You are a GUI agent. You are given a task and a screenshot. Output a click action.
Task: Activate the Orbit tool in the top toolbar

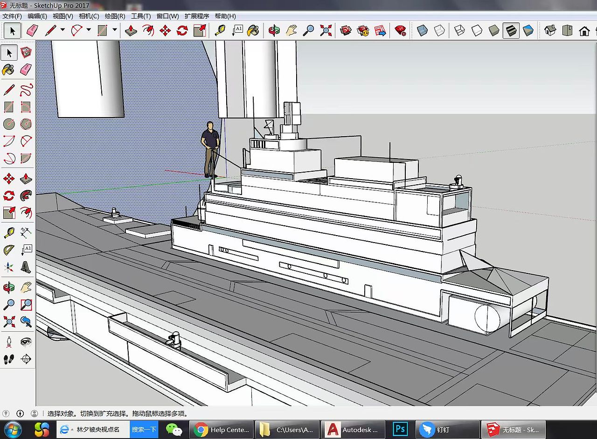[274, 31]
